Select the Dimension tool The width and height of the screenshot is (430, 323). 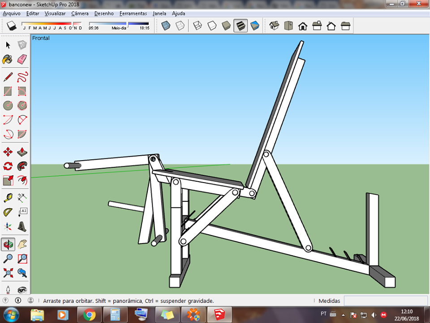click(22, 198)
